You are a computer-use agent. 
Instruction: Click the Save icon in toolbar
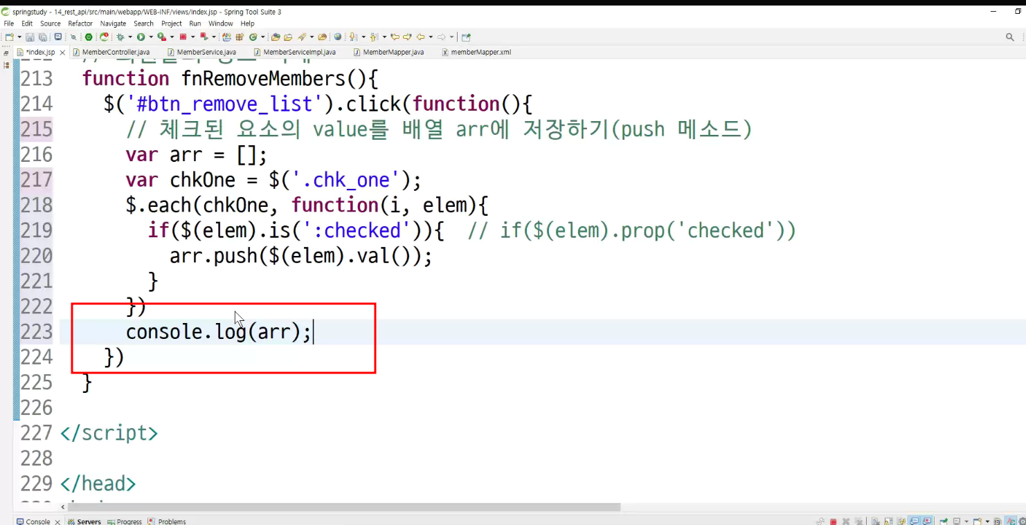coord(30,37)
